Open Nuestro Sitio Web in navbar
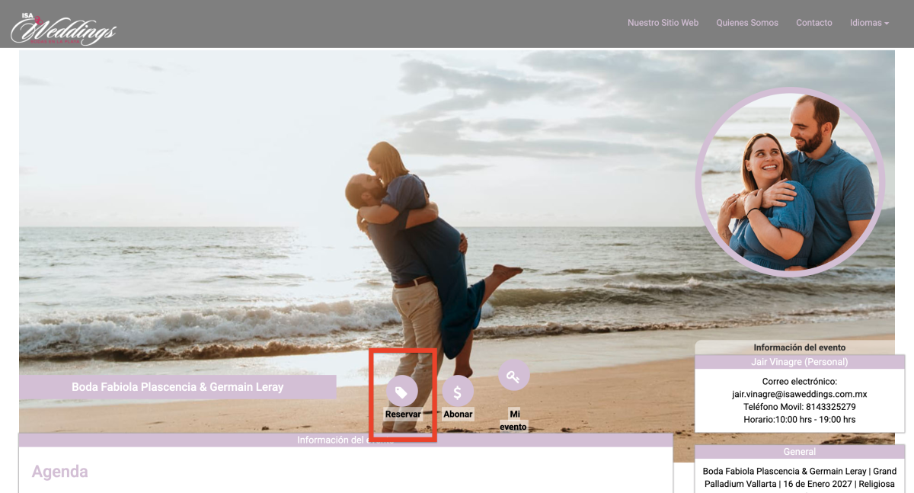This screenshot has width=914, height=493. (663, 23)
